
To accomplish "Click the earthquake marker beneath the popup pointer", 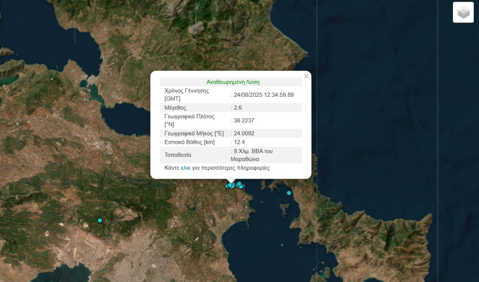I will point(230,185).
